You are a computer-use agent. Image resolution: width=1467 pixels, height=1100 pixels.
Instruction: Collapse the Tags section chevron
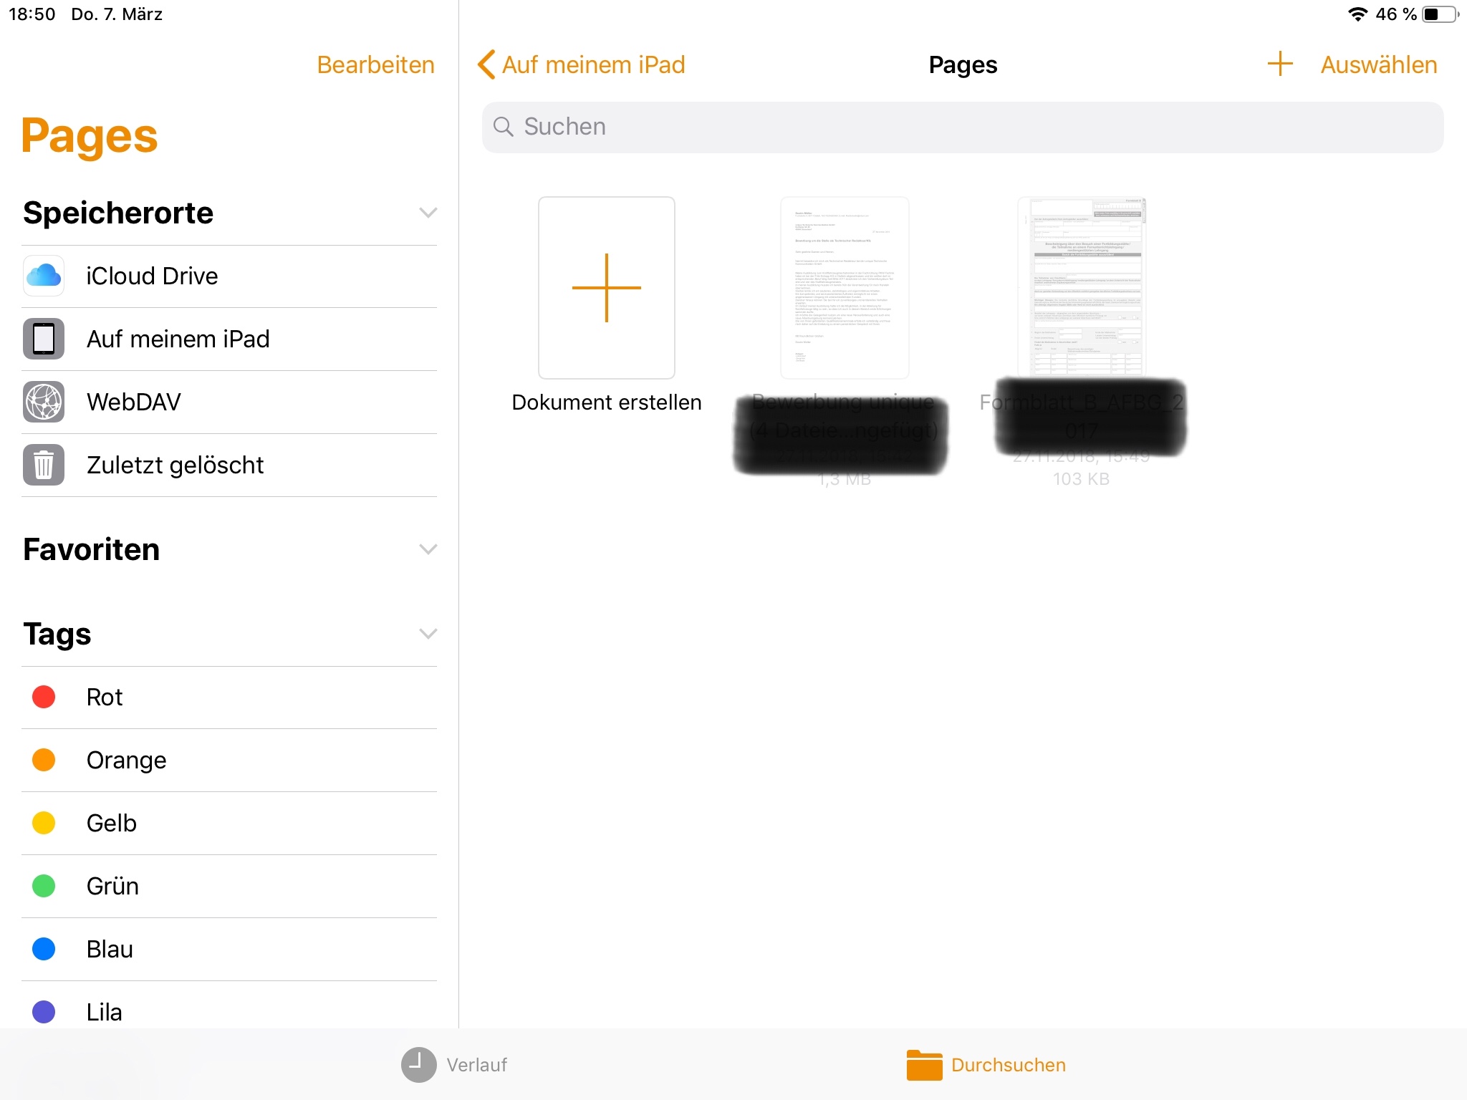click(428, 634)
